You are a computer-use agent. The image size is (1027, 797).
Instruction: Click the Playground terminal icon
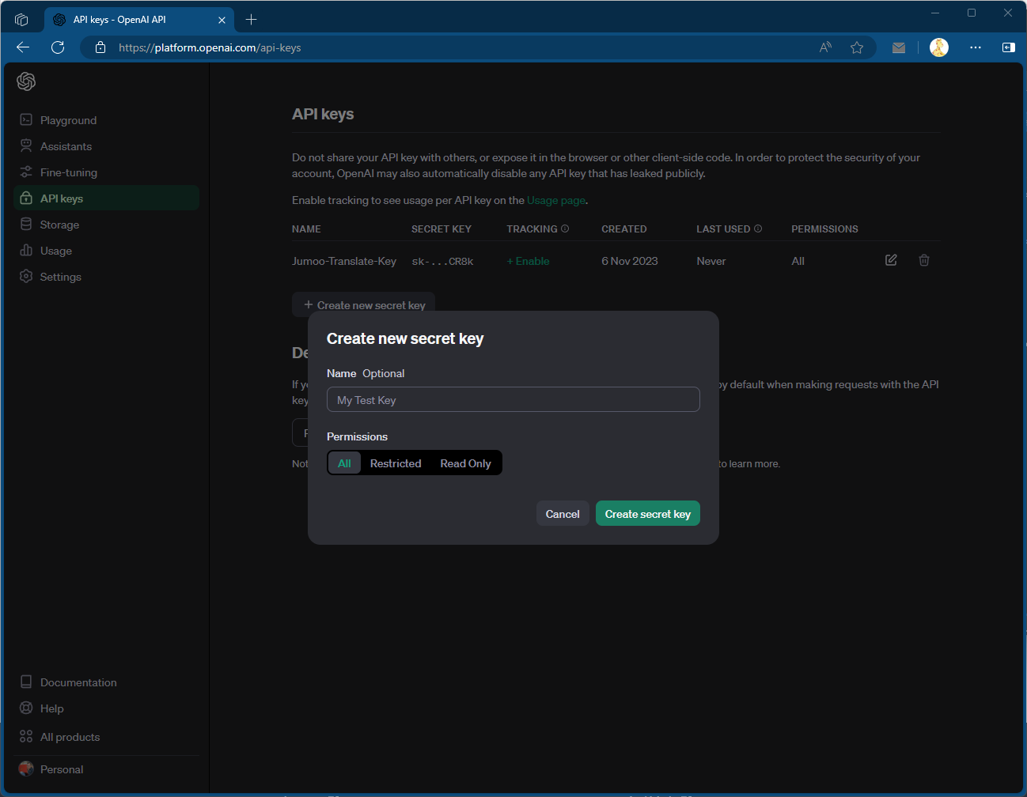pos(26,119)
